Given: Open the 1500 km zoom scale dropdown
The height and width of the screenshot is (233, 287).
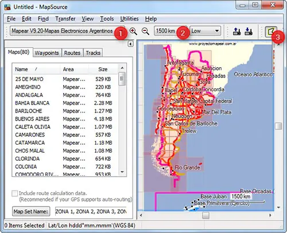Looking at the screenshot, I should [170, 31].
